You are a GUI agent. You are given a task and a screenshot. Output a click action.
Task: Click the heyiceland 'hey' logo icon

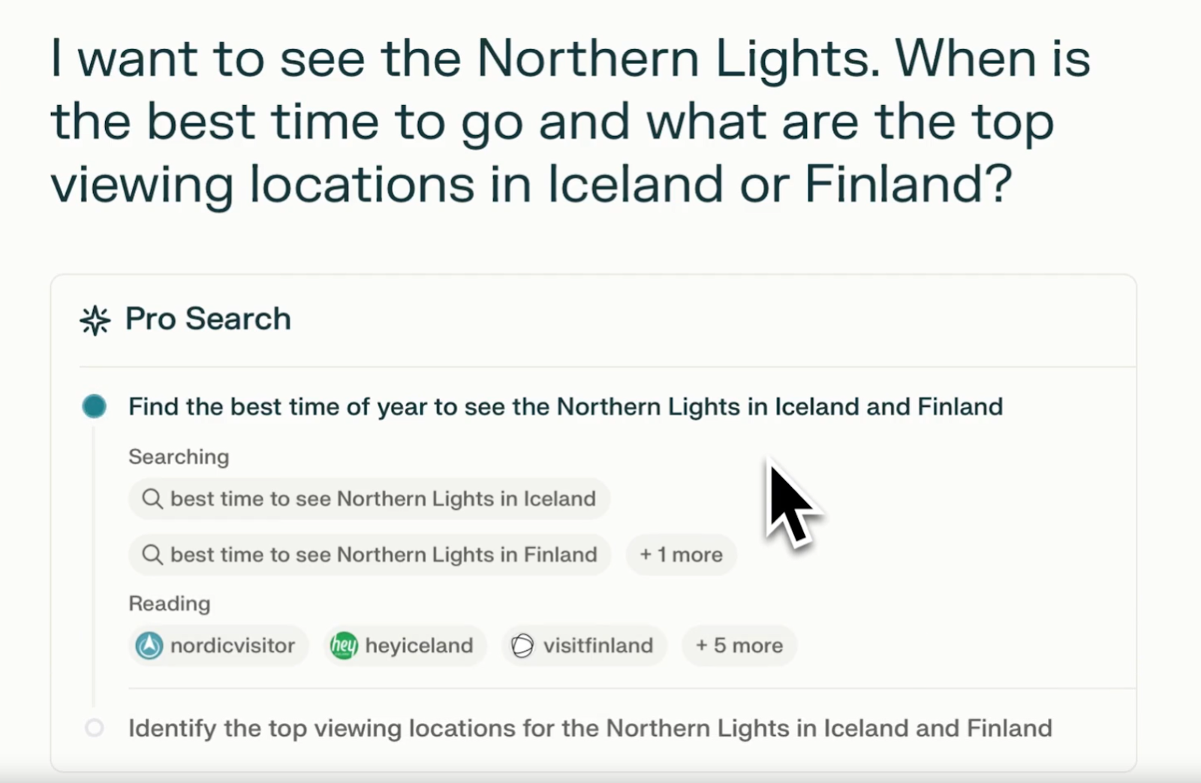(x=343, y=645)
